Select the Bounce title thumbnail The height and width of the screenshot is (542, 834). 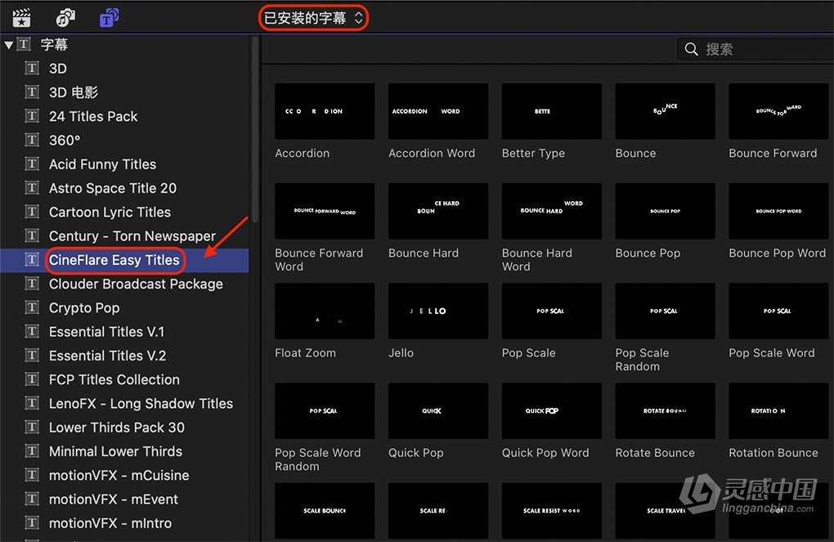(665, 111)
